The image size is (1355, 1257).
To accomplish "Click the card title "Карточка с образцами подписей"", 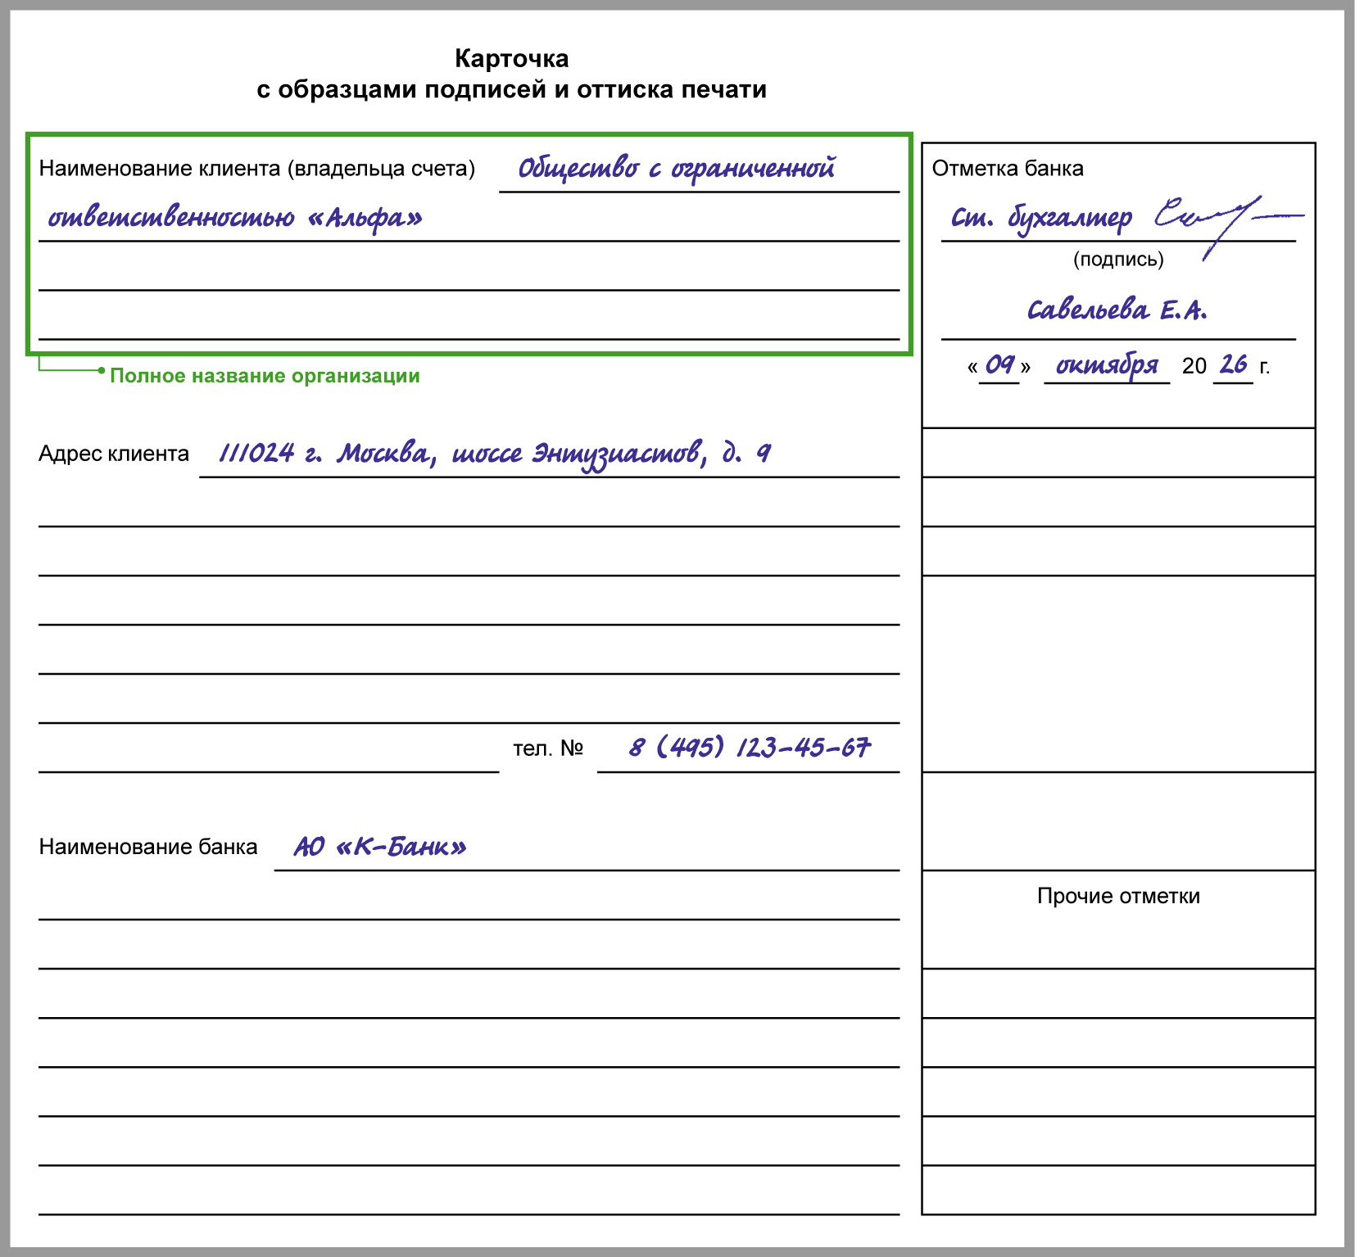I will (x=511, y=74).
